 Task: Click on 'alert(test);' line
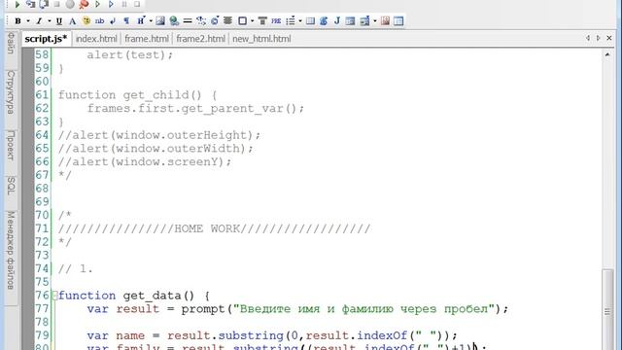[x=130, y=55]
